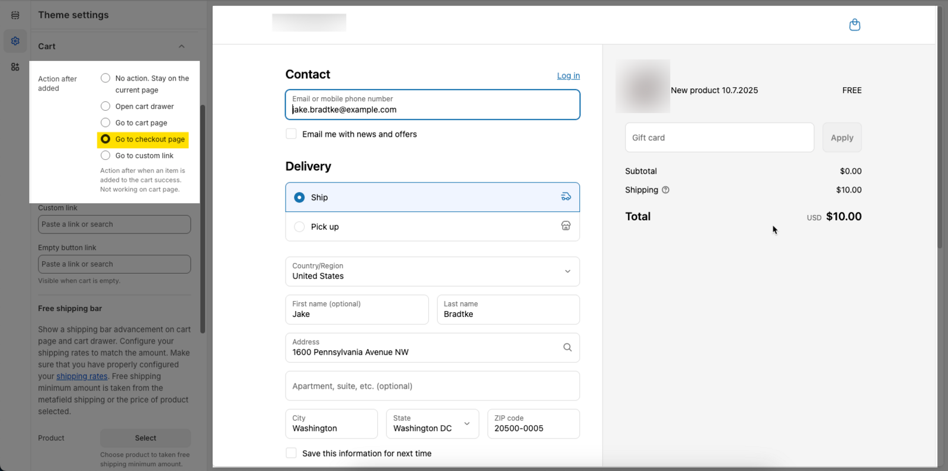
Task: Open the sections icon in left rail
Action: click(15, 15)
